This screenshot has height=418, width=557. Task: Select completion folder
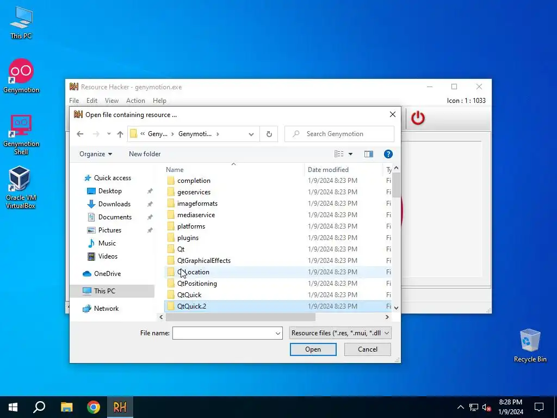(x=278, y=181)
